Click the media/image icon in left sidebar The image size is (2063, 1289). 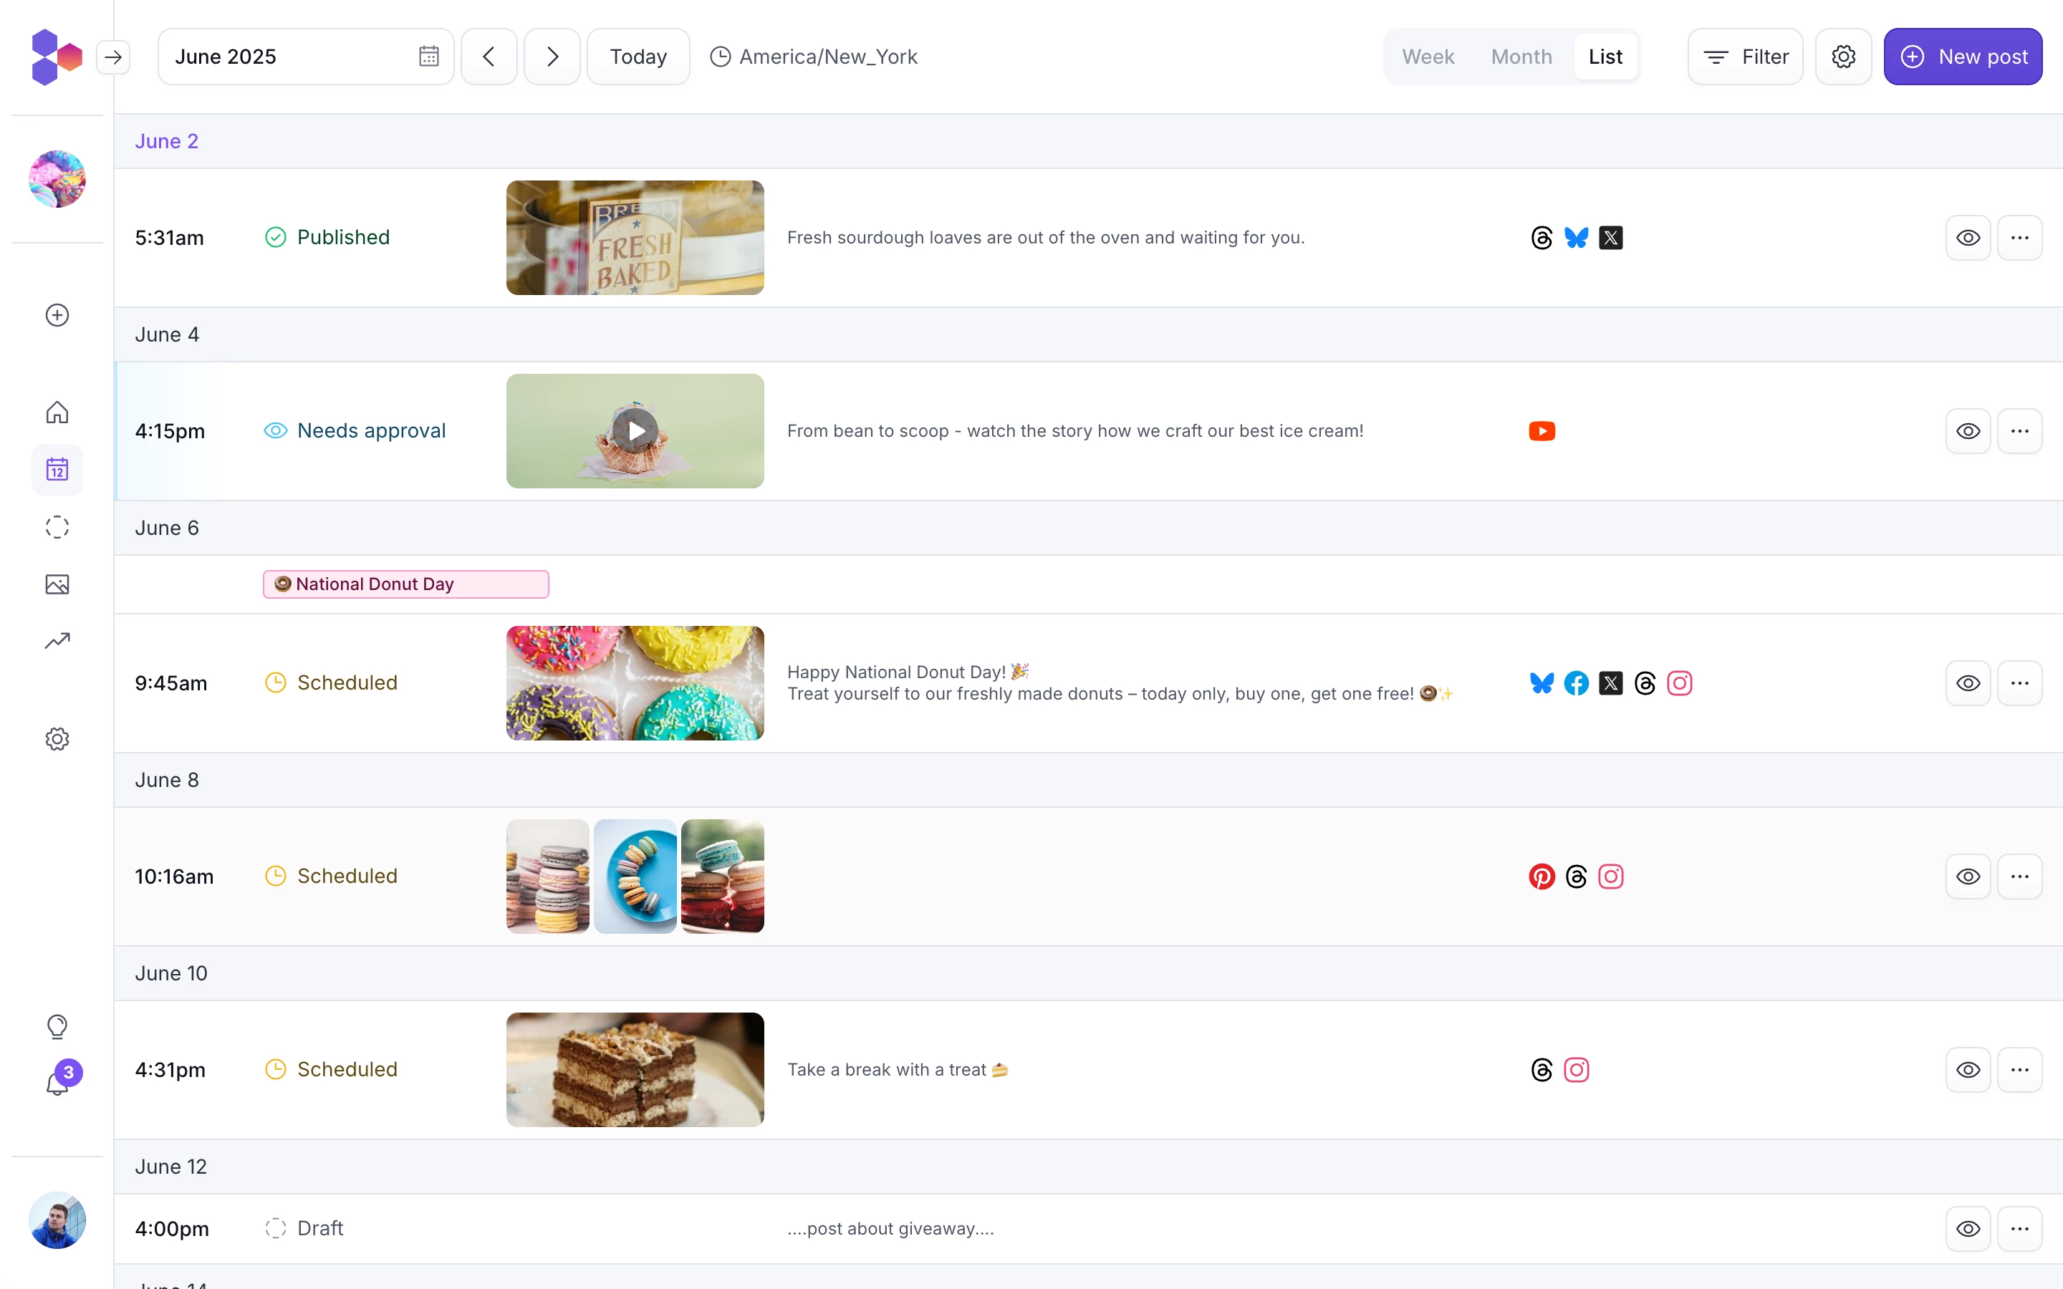tap(57, 584)
